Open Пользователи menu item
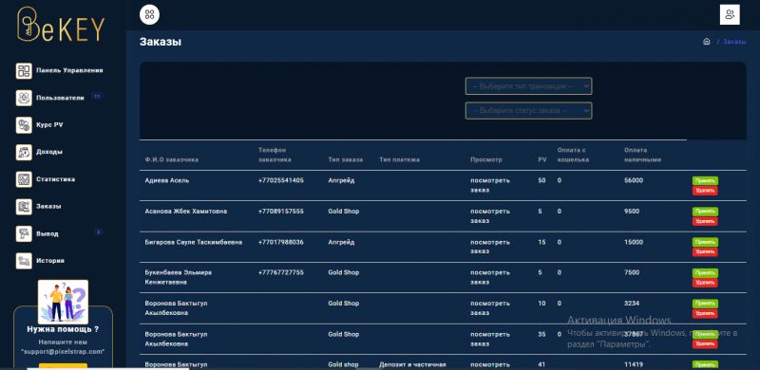The image size is (760, 370). (x=60, y=98)
